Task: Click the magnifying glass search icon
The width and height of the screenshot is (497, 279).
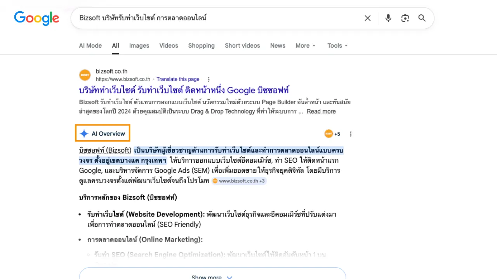Action: point(422,18)
